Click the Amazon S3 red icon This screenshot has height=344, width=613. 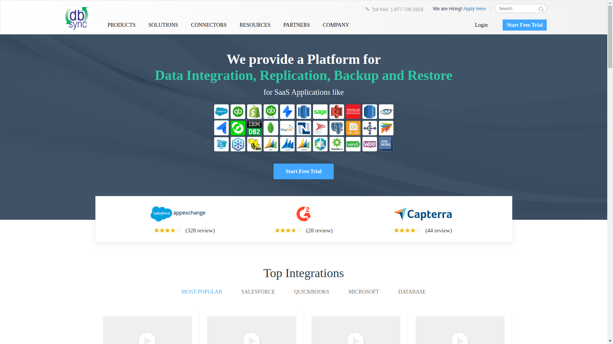[x=337, y=112]
